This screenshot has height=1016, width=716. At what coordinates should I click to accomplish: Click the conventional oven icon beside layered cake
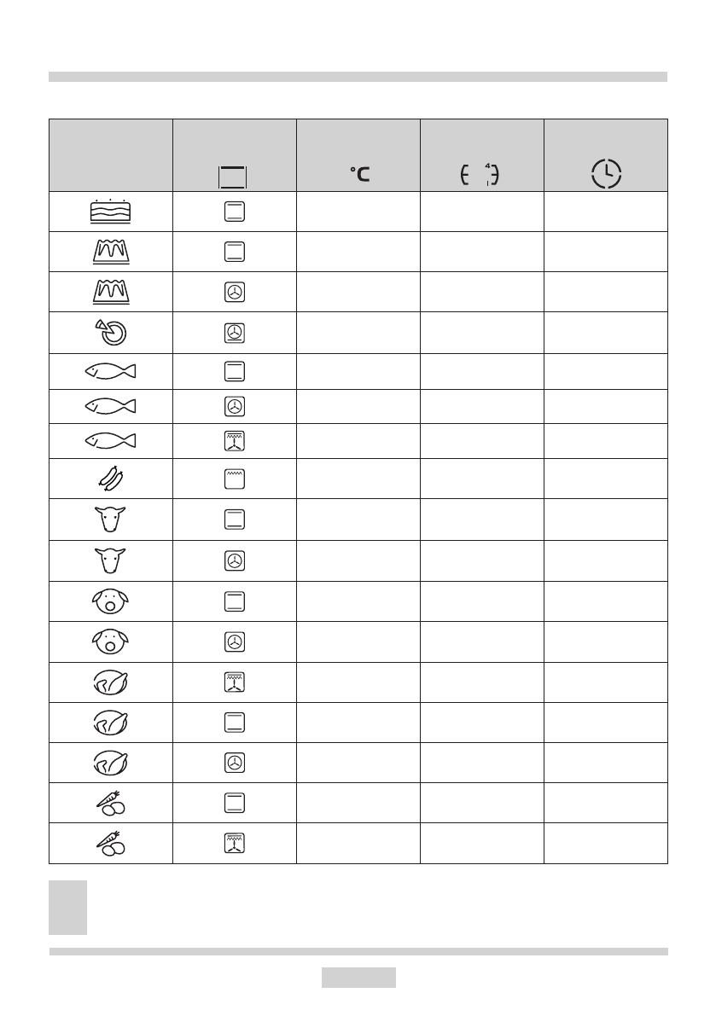[234, 212]
